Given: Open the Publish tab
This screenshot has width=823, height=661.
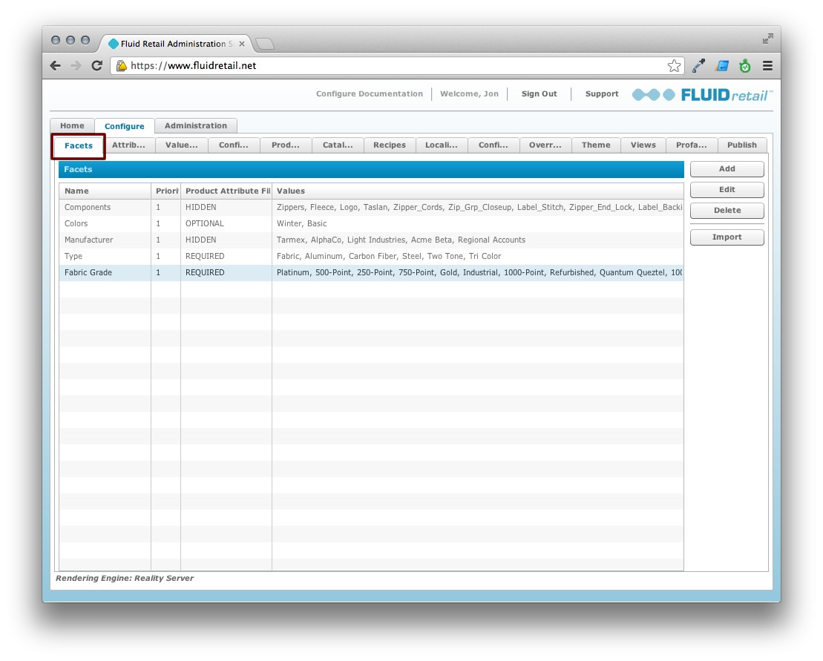Looking at the screenshot, I should click(742, 145).
